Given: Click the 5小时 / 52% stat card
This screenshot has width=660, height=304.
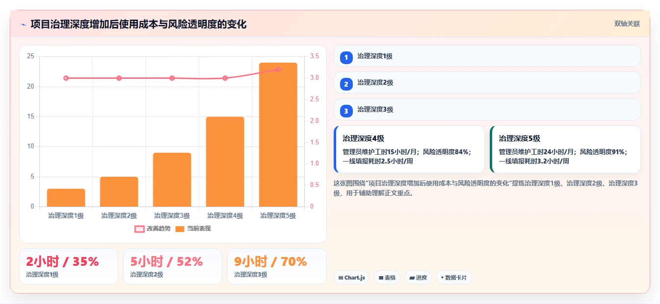Looking at the screenshot, I should tap(173, 266).
